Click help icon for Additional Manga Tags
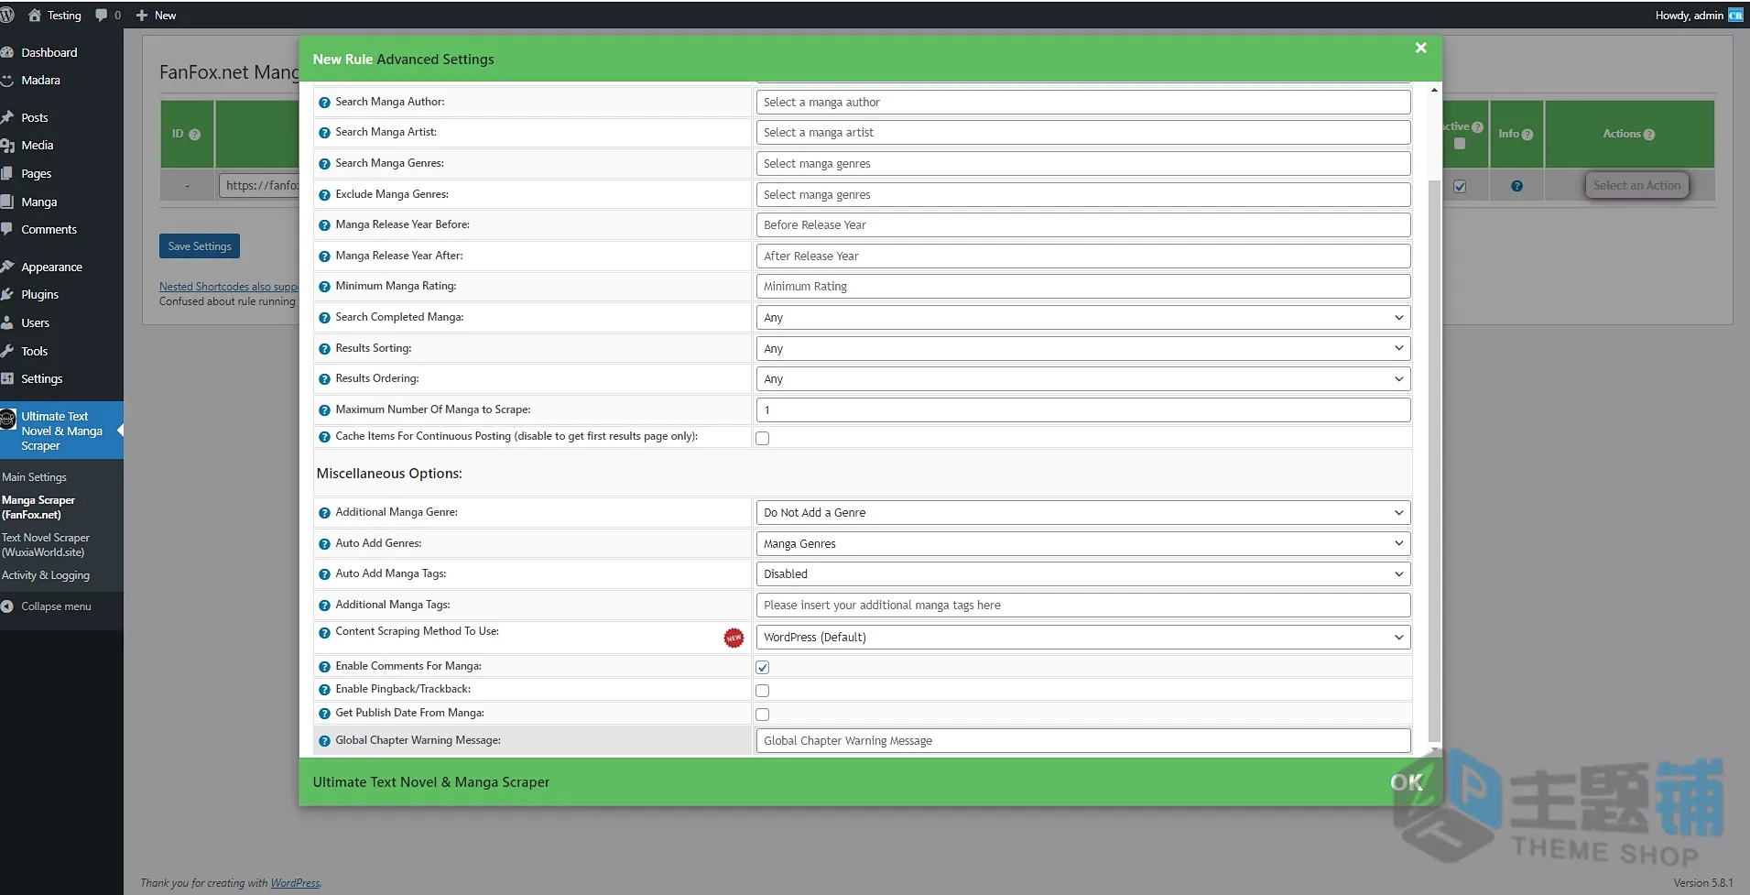1750x895 pixels. click(324, 606)
